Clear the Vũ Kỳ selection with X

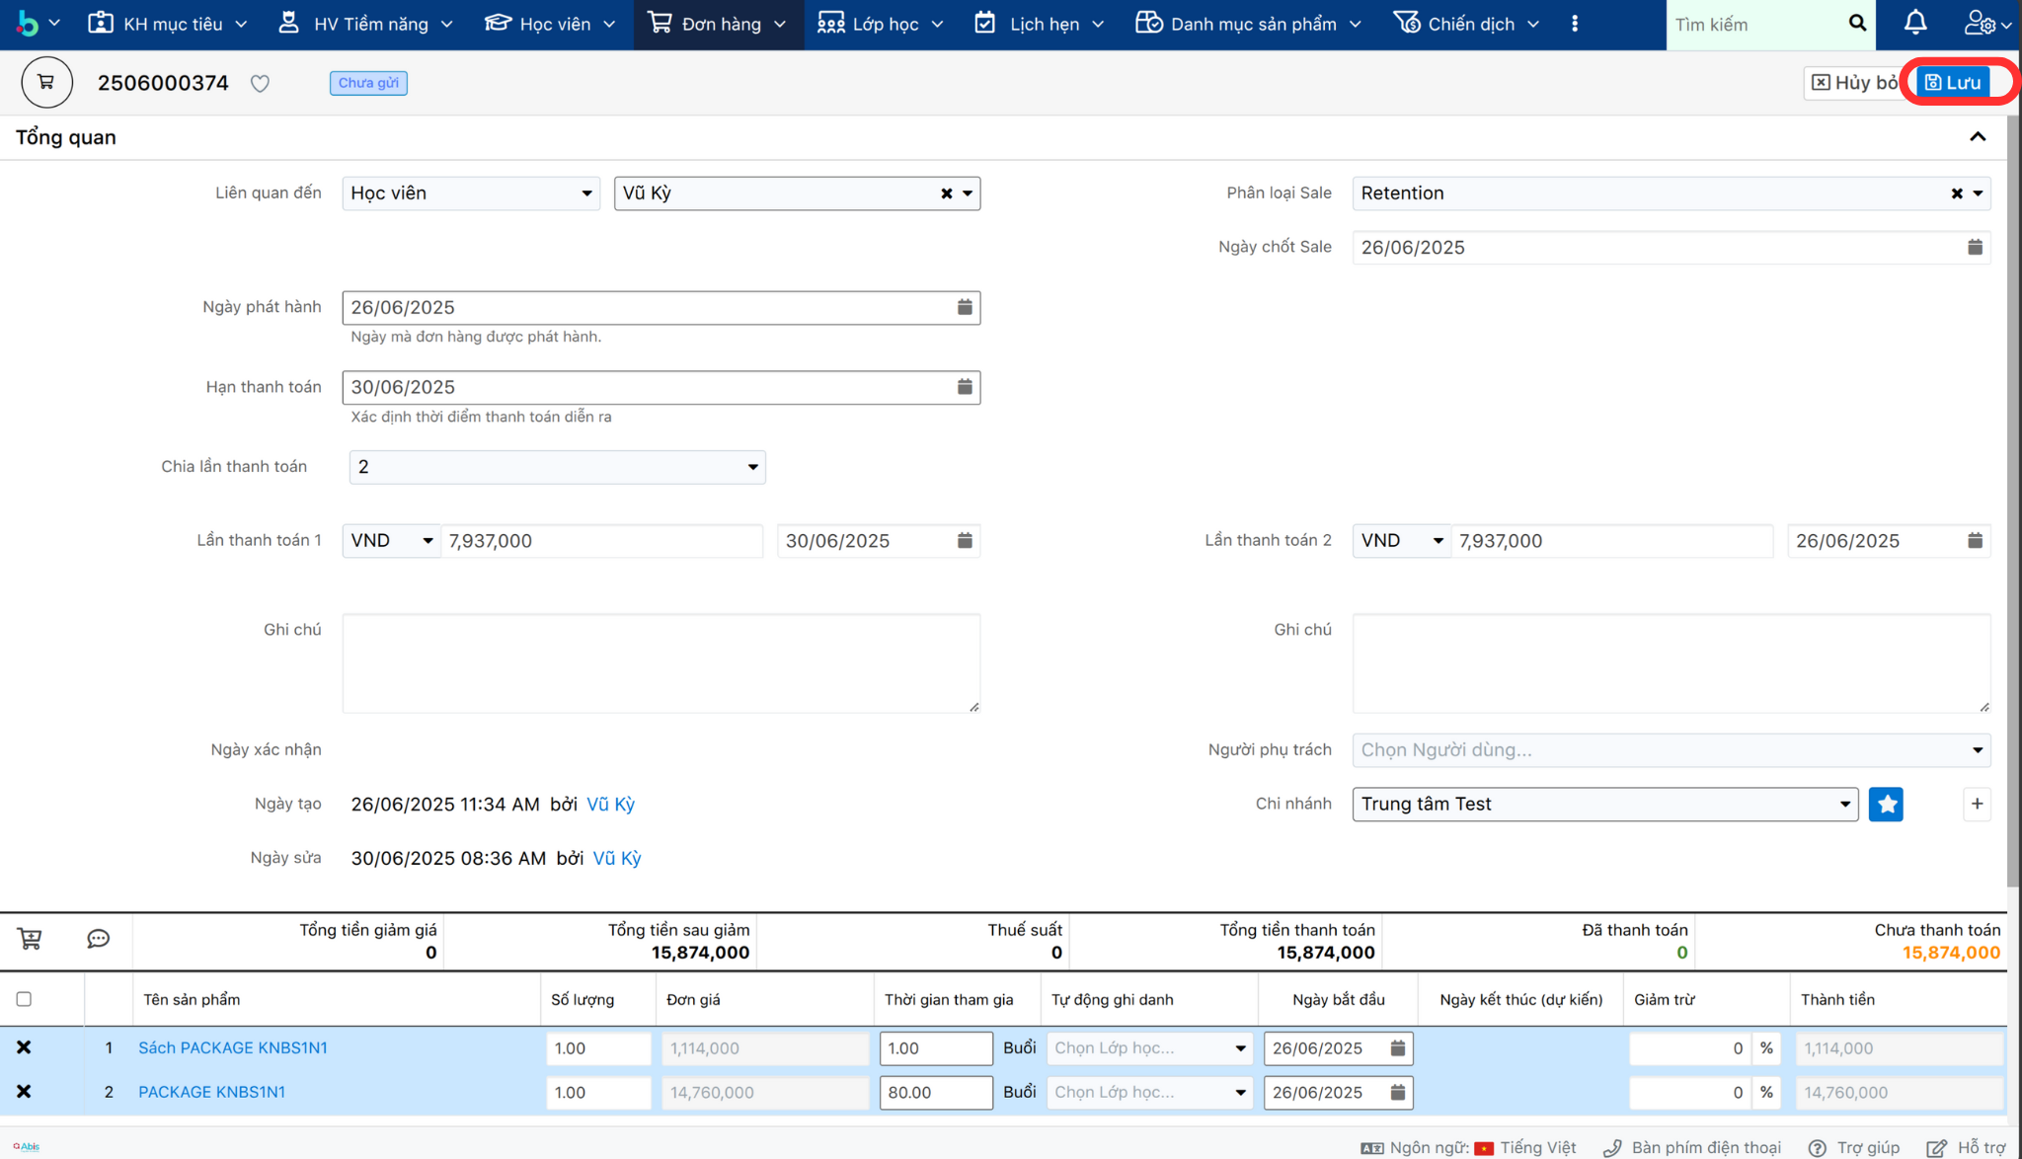coord(946,193)
